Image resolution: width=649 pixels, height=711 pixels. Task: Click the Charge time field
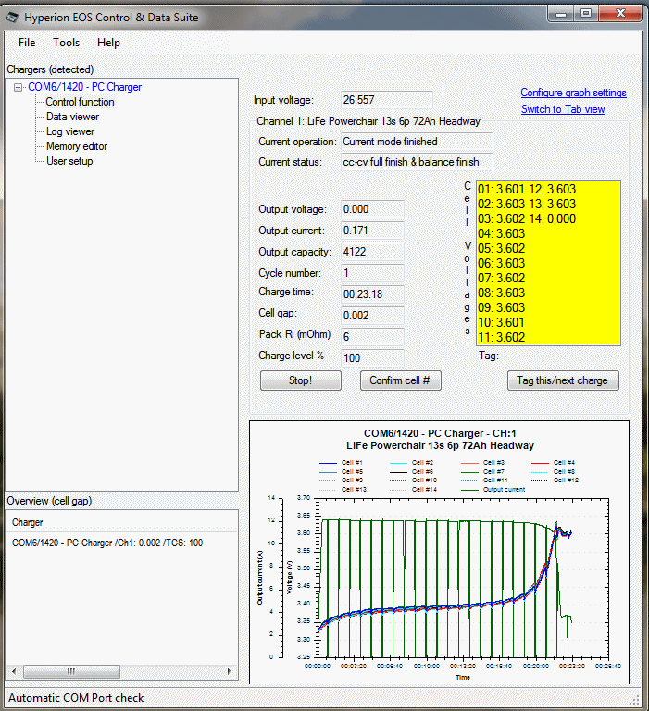point(372,293)
